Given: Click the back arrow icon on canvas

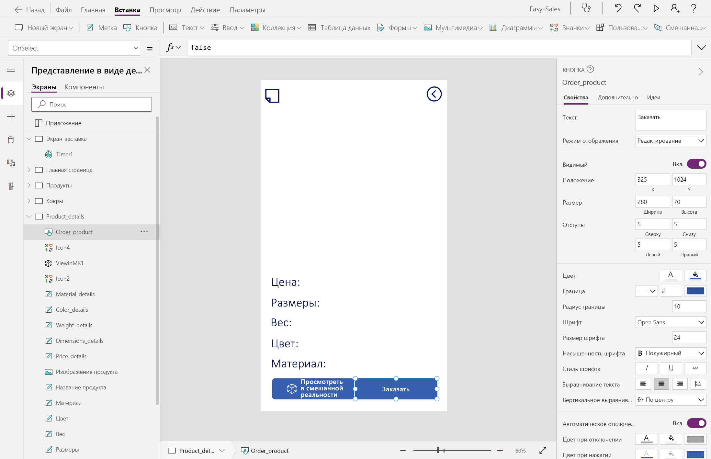Looking at the screenshot, I should (x=434, y=94).
